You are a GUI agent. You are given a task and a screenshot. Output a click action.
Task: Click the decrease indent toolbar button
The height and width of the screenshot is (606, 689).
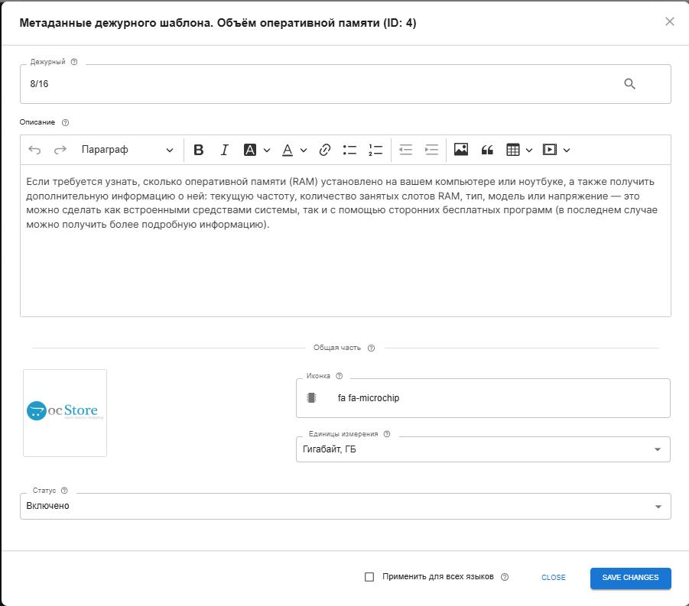coord(405,150)
